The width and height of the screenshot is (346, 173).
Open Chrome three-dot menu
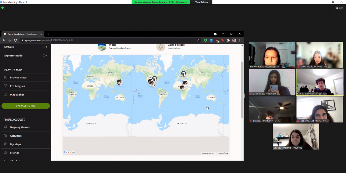pyautogui.click(x=240, y=40)
